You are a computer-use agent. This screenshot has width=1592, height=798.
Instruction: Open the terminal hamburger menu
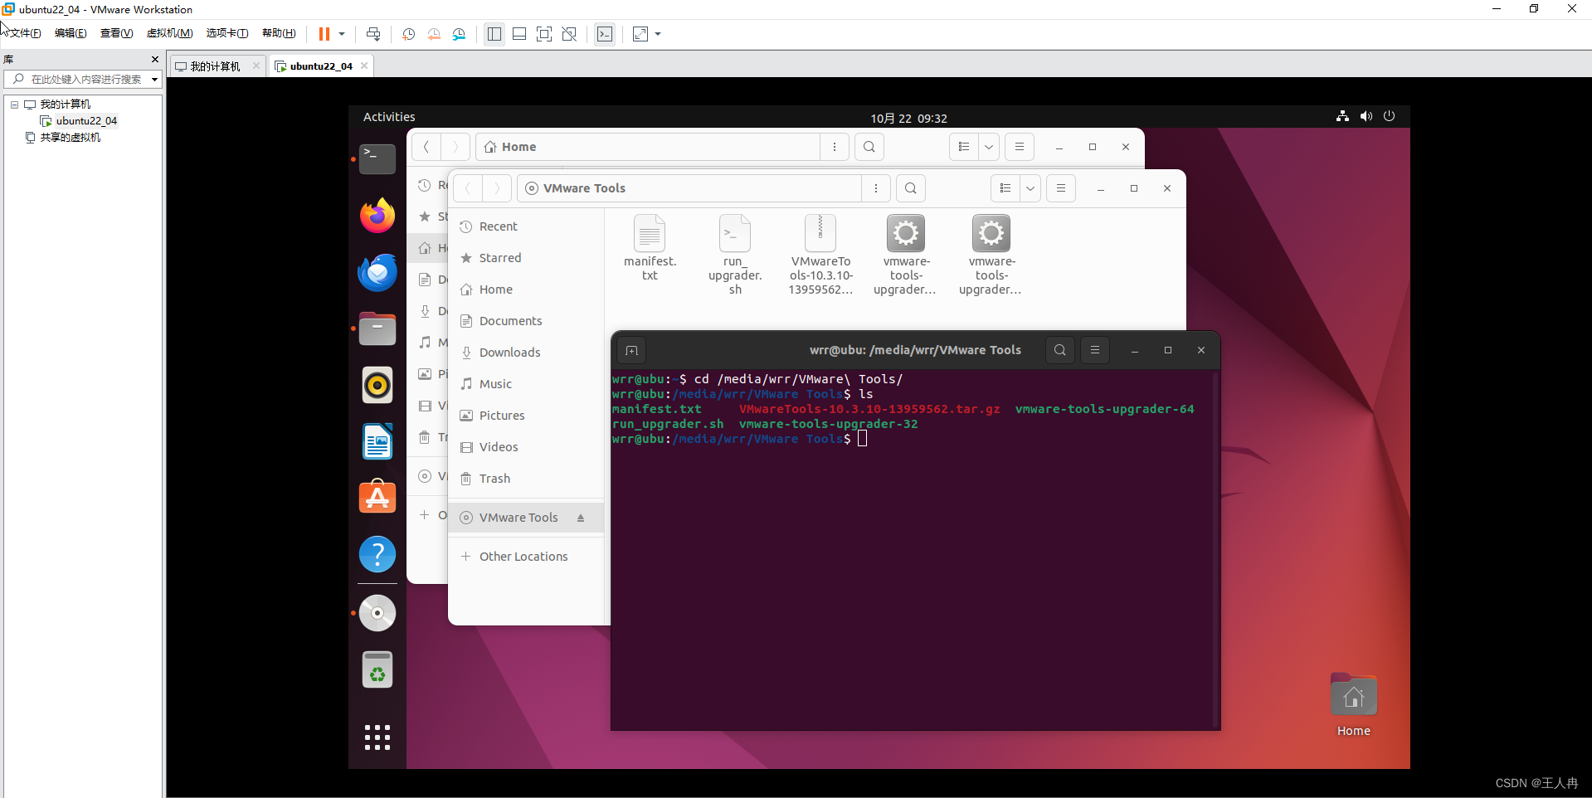pyautogui.click(x=1094, y=350)
